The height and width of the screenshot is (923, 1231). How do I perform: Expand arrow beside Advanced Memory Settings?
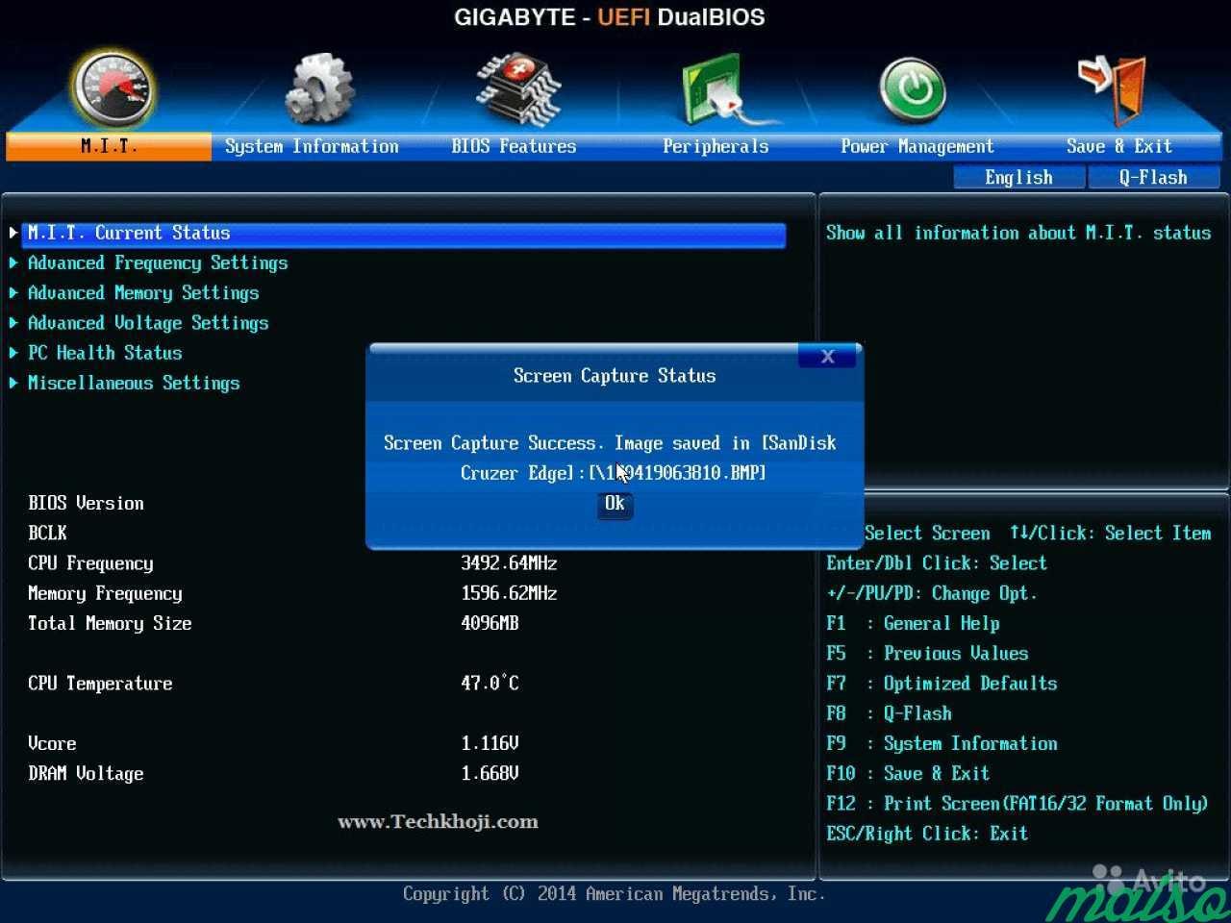pos(13,292)
